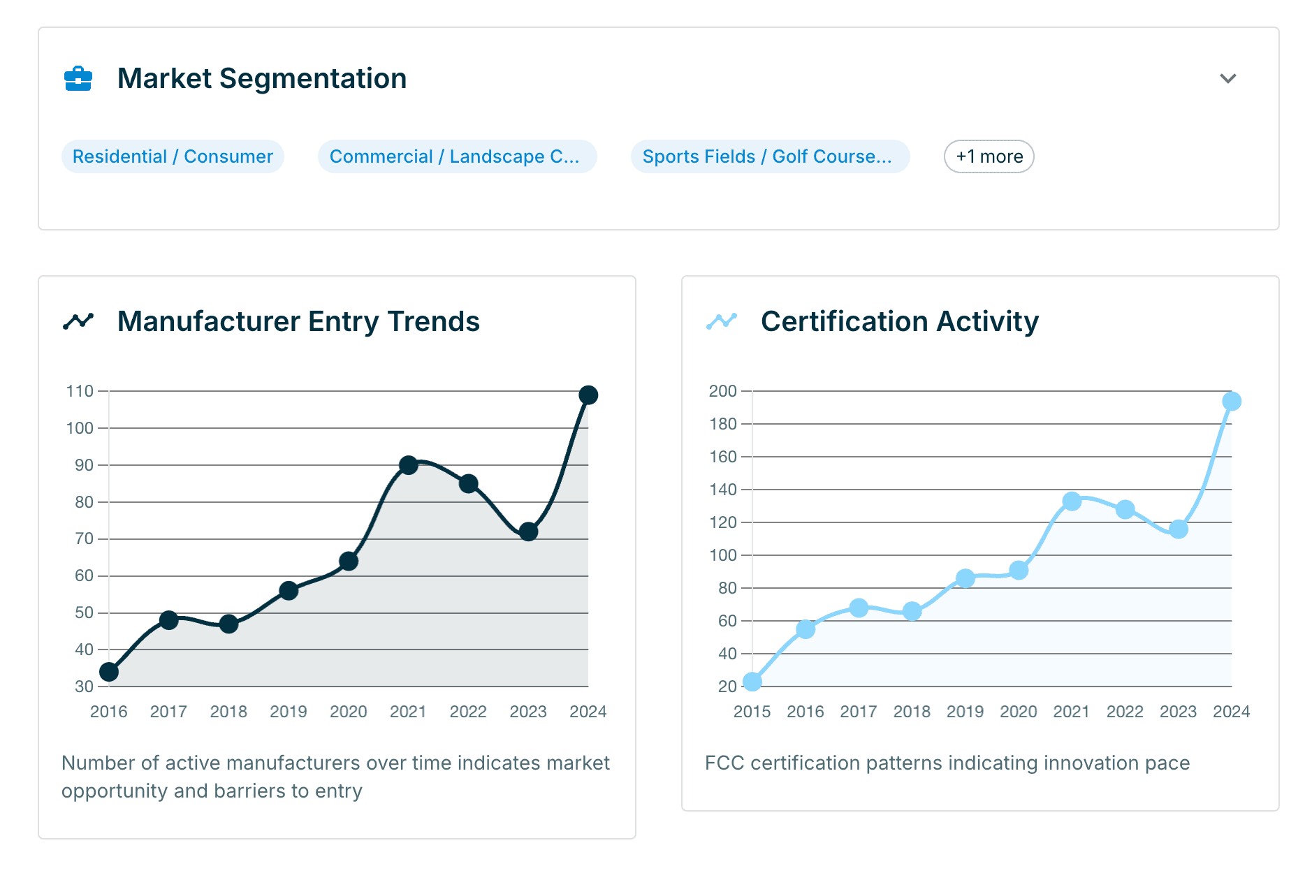Click the briefcase icon beside Market Segmentation
Image resolution: width=1312 pixels, height=873 pixels.
coord(78,79)
